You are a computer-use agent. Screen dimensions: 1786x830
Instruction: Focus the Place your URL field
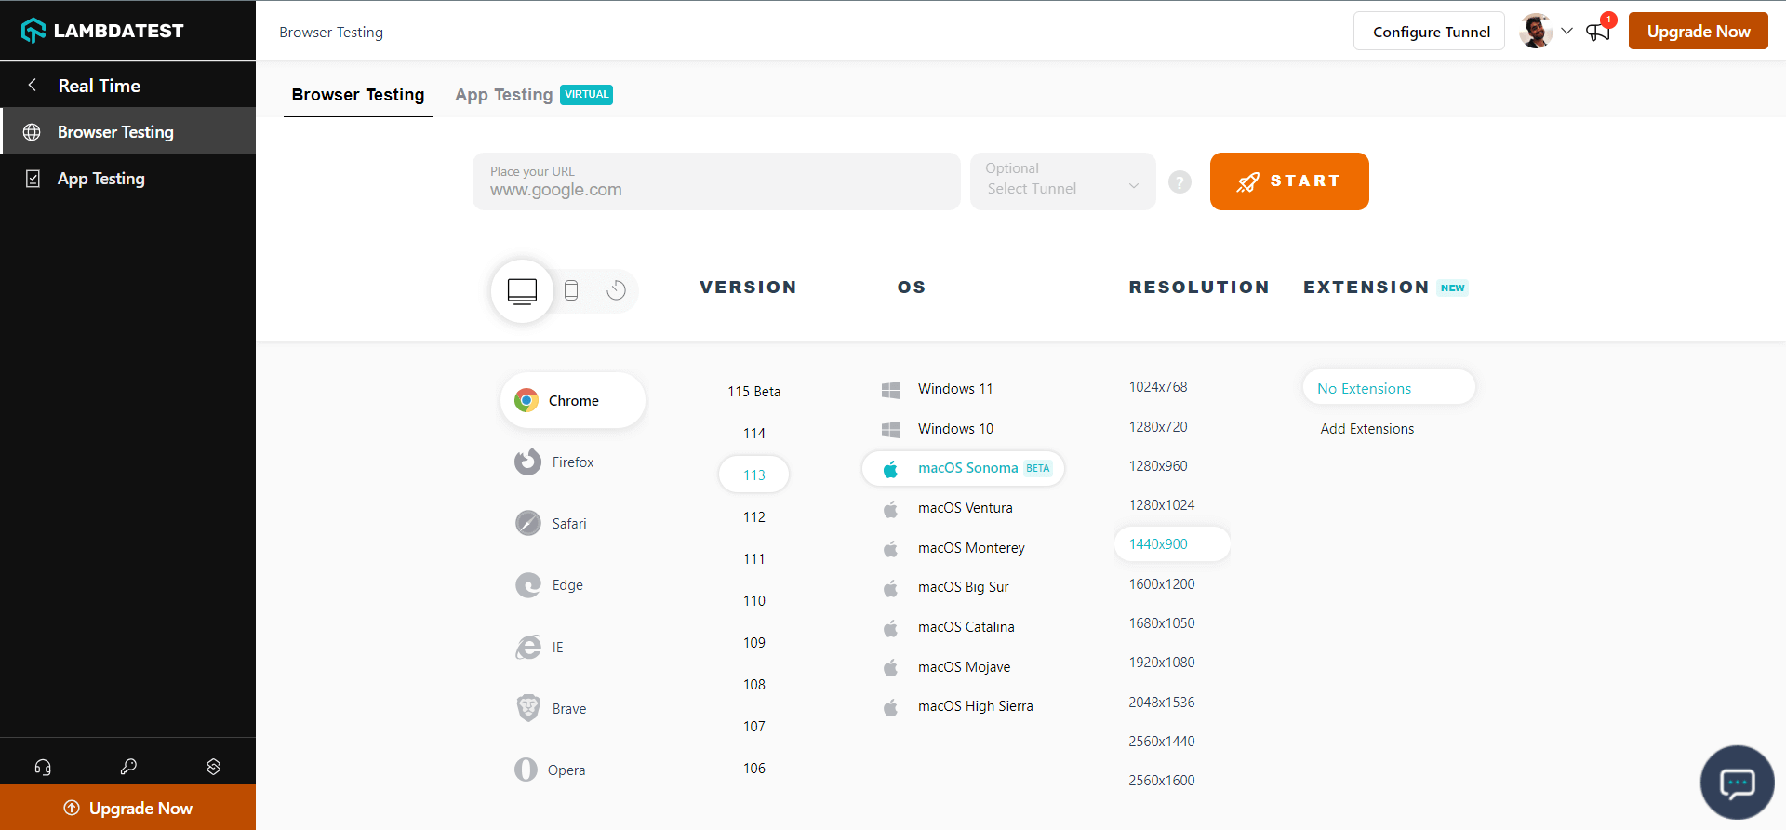pyautogui.click(x=716, y=181)
